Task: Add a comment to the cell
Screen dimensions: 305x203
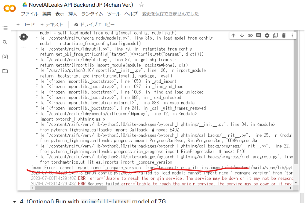Action: click(x=258, y=35)
